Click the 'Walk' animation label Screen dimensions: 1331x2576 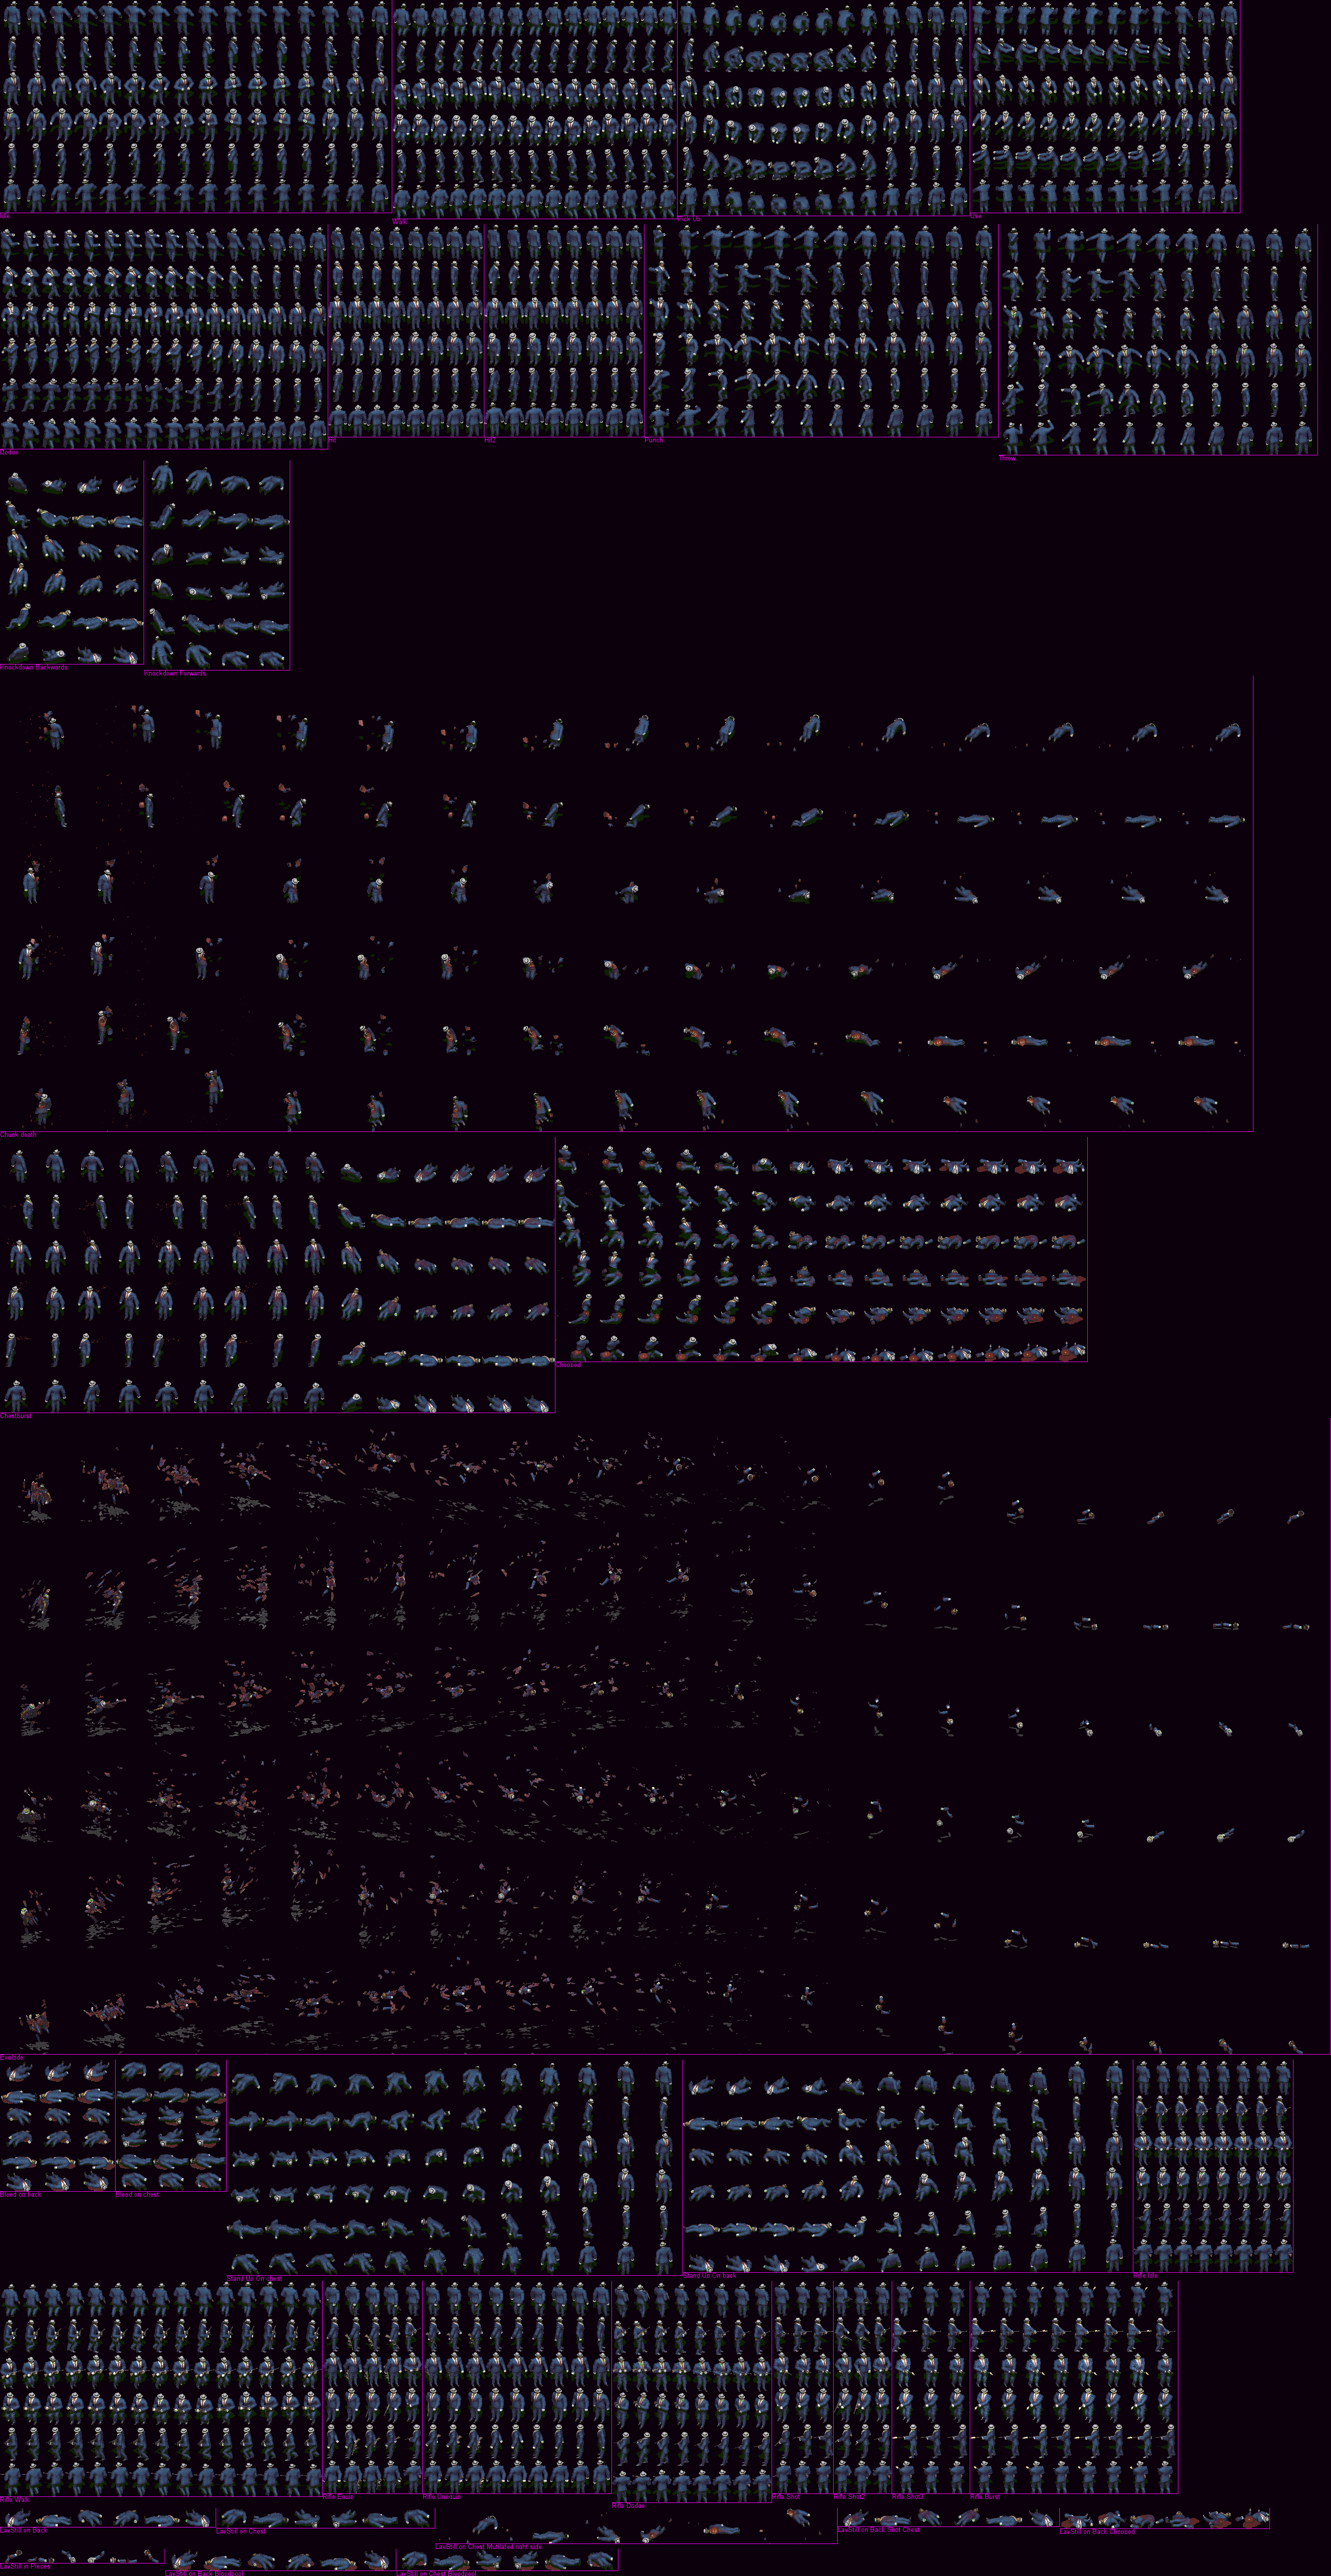(400, 221)
